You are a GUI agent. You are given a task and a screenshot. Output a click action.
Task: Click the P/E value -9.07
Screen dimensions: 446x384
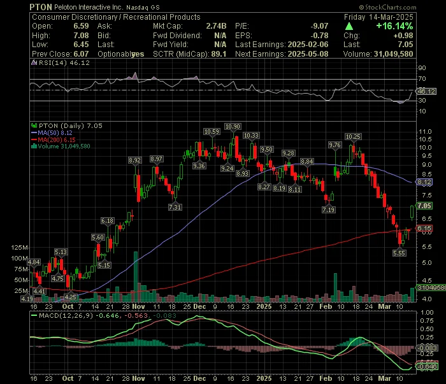(319, 26)
